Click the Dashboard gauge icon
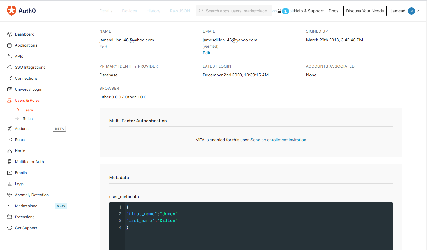The width and height of the screenshot is (427, 250). tap(10, 34)
